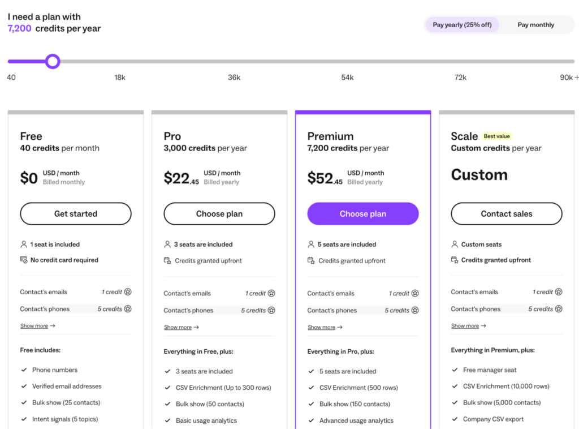Expand Show more in the Free column
The image size is (579, 429).
(34, 325)
